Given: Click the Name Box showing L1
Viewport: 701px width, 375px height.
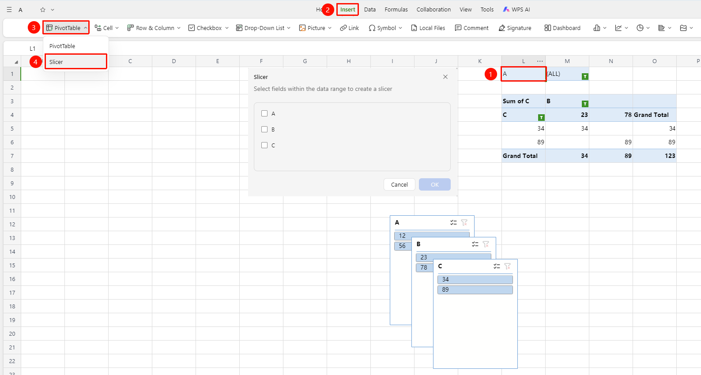Looking at the screenshot, I should [33, 49].
